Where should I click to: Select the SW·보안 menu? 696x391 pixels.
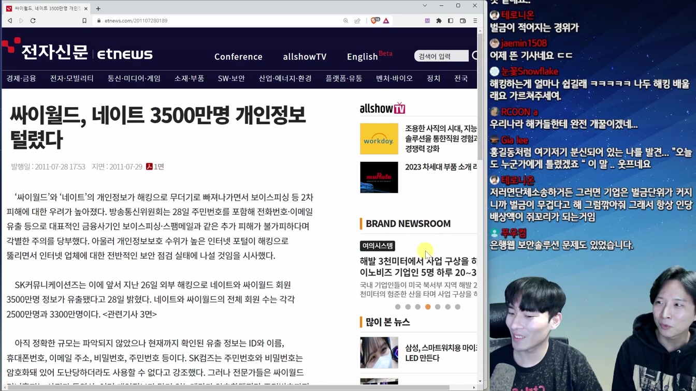click(231, 79)
